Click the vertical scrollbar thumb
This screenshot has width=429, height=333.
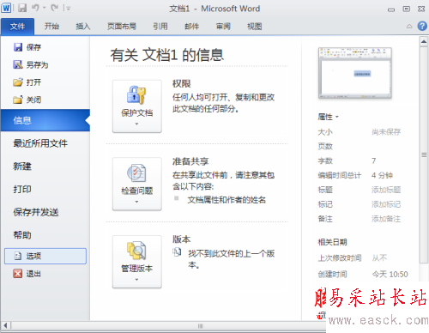pyautogui.click(x=424, y=154)
